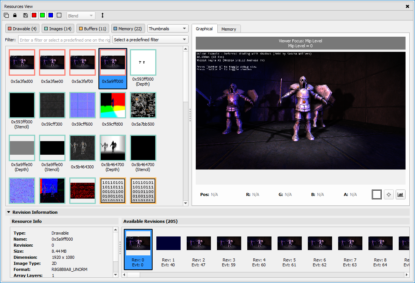
Task: Switch to the Graphical tab
Action: coord(204,28)
